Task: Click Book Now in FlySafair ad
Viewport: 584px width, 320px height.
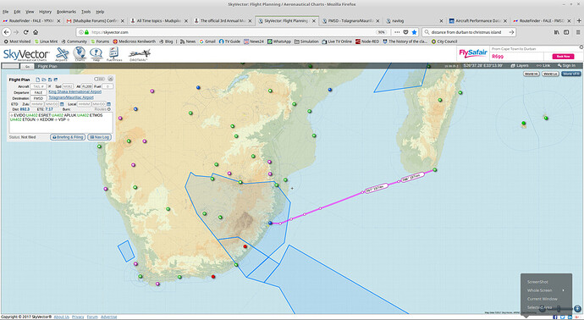Action: [x=563, y=56]
